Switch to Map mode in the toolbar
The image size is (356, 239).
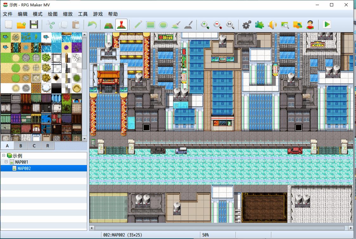[108, 24]
